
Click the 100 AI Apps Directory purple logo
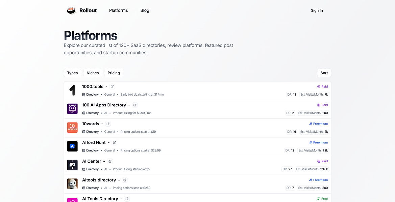click(x=72, y=109)
